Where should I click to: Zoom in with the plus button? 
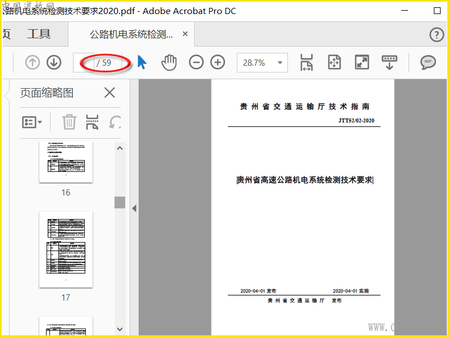[x=218, y=62]
